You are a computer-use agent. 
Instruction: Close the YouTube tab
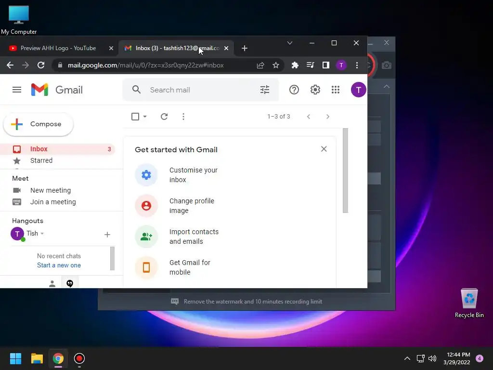point(111,48)
